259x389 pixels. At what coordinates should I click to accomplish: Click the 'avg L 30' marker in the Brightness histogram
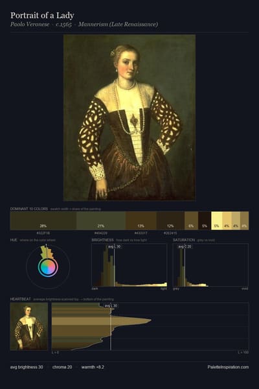[x=115, y=246]
